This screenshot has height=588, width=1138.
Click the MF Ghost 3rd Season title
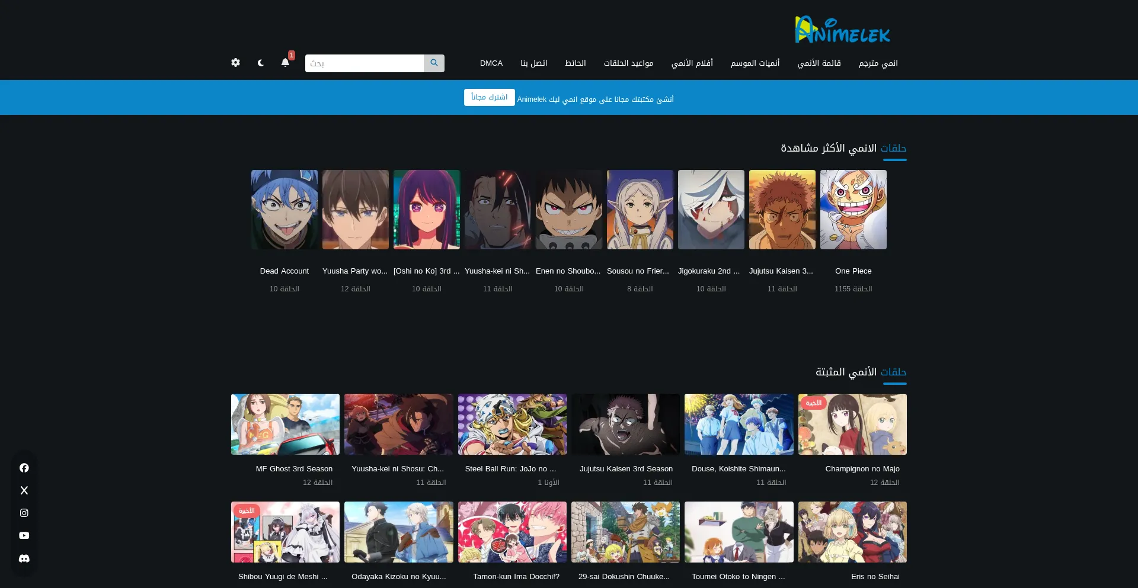294,469
